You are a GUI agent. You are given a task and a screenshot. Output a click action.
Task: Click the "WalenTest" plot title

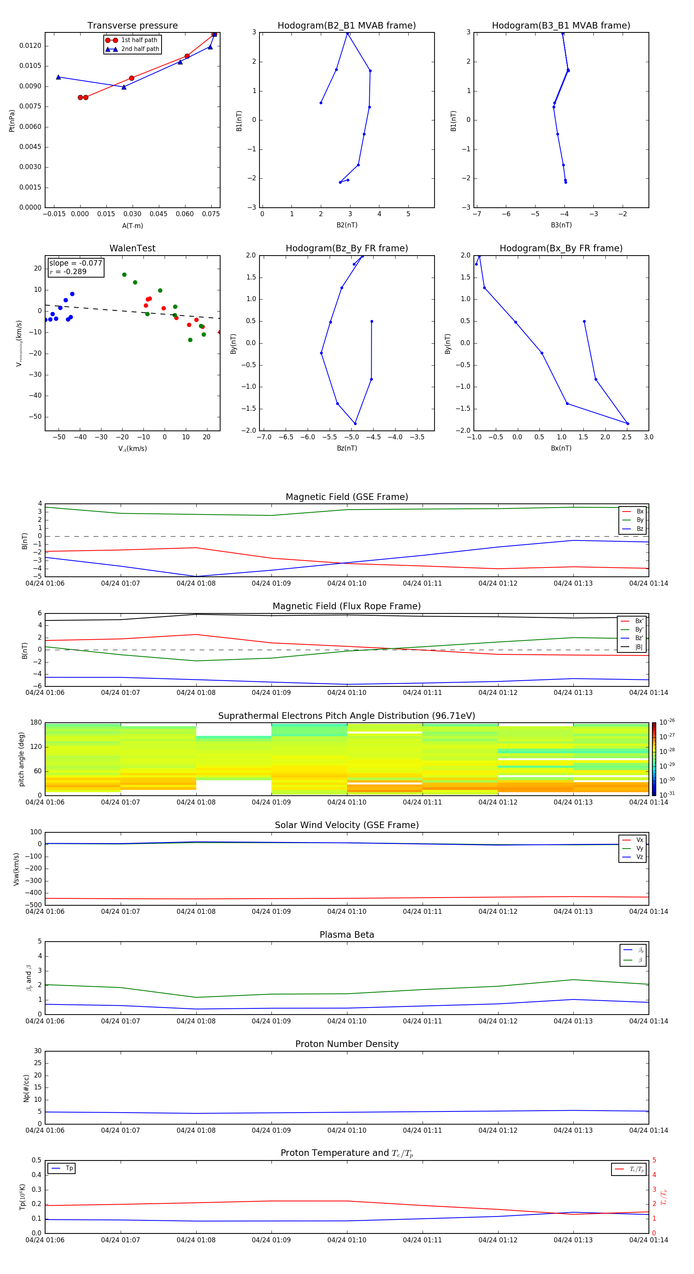[x=132, y=248]
